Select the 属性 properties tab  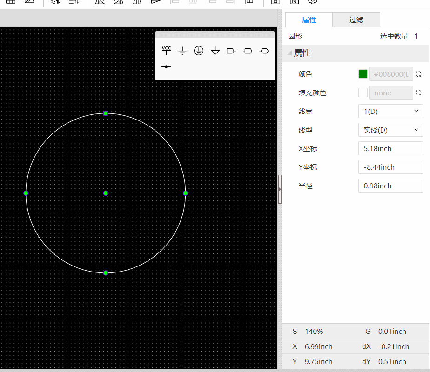pos(309,20)
